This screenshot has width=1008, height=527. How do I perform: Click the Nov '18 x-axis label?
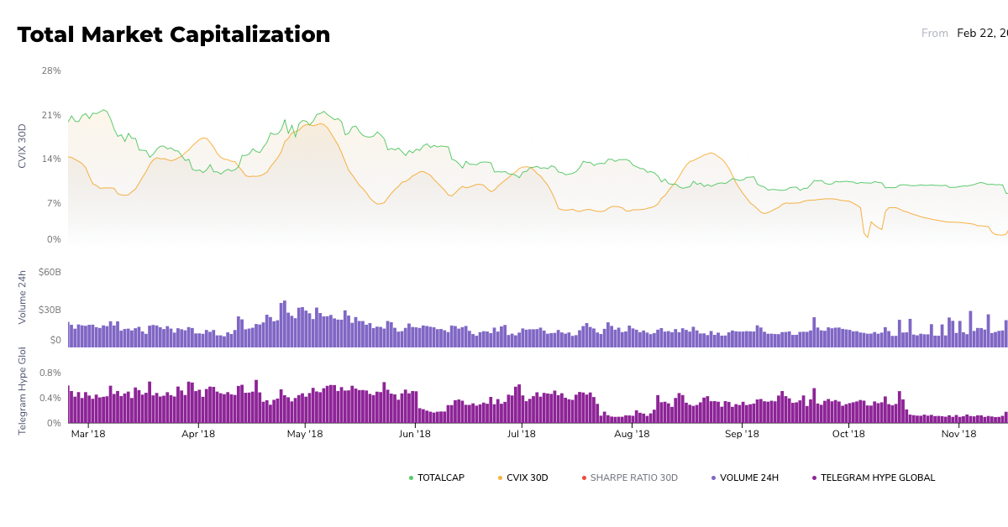[958, 435]
